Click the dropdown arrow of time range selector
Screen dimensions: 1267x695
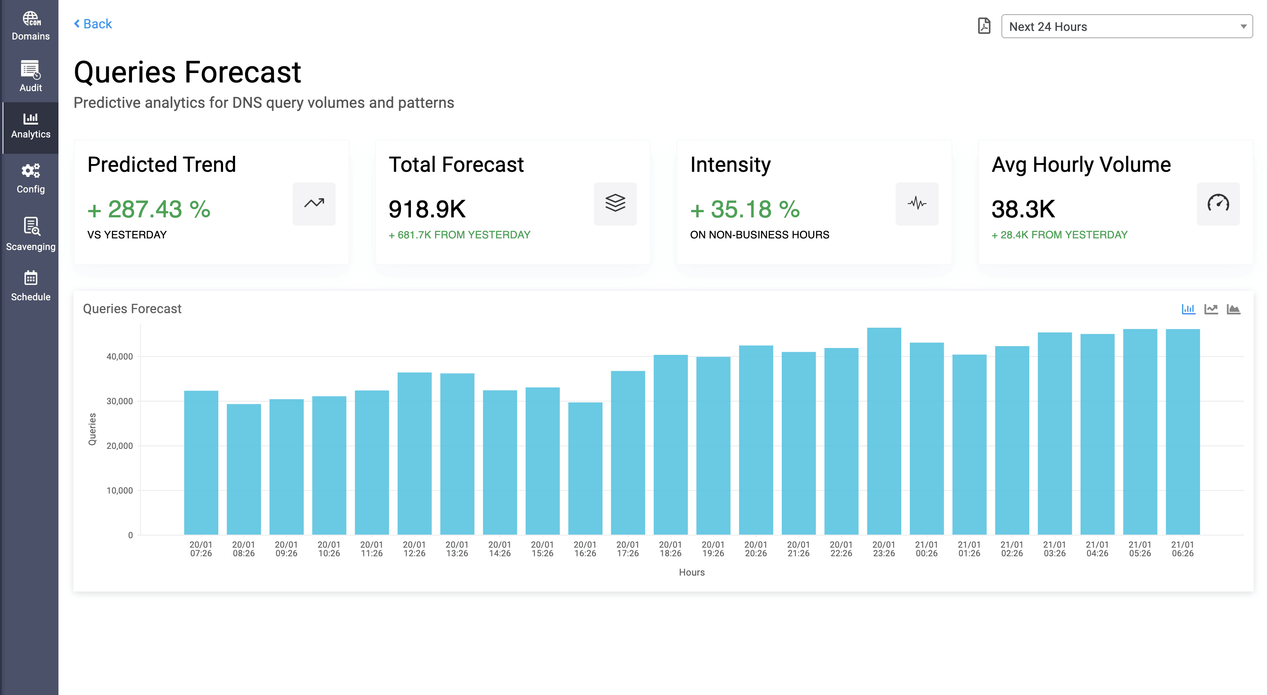pos(1243,27)
